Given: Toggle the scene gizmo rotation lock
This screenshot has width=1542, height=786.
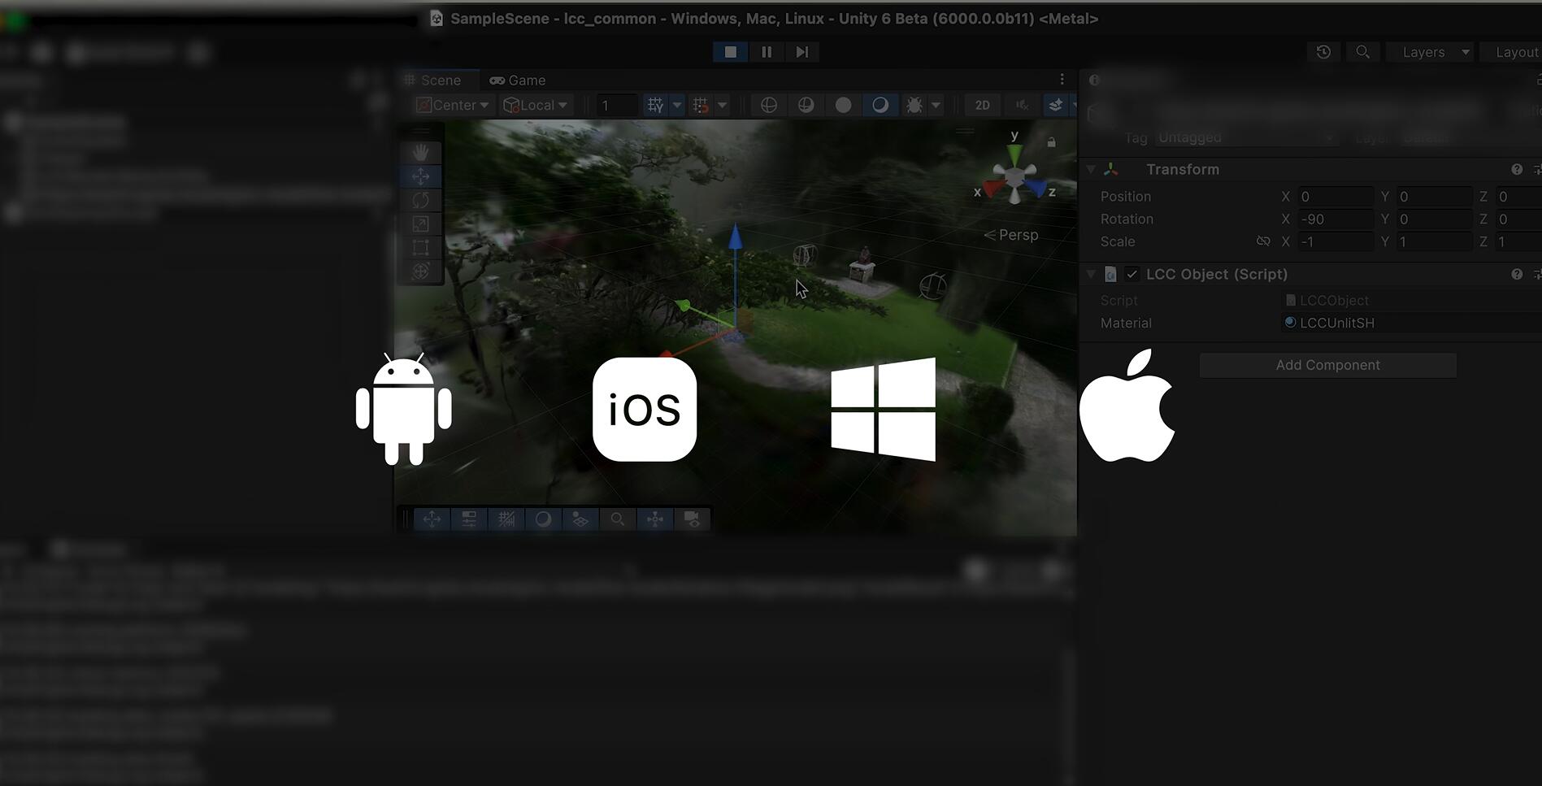Looking at the screenshot, I should point(1051,142).
